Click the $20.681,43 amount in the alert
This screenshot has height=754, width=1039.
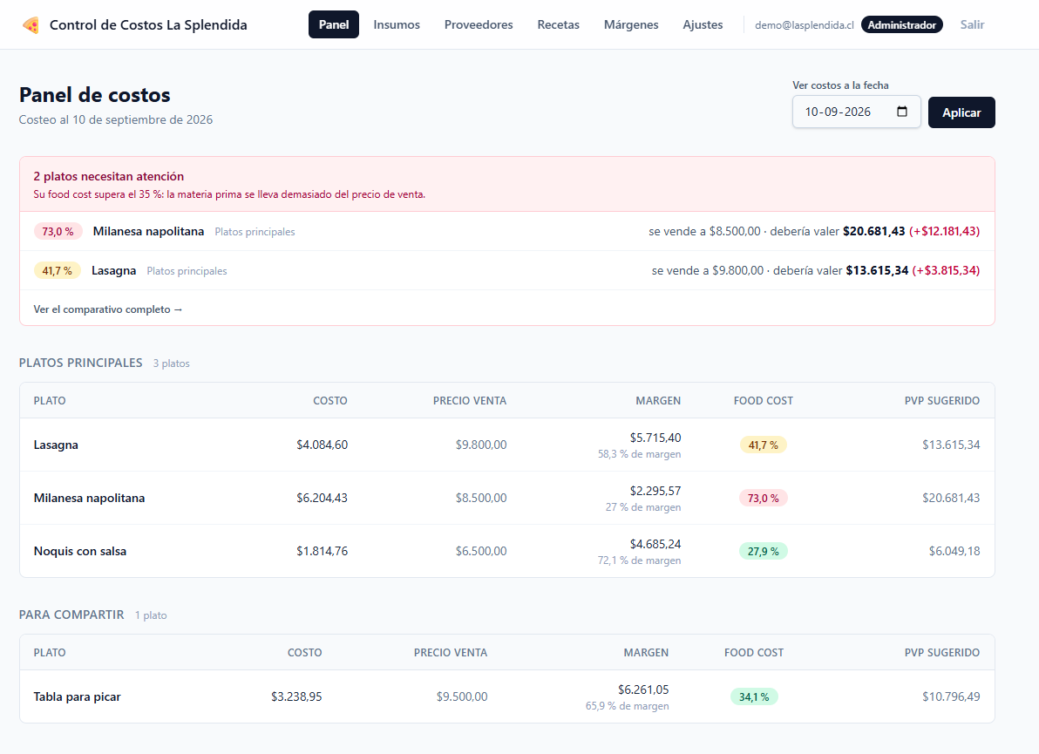pyautogui.click(x=874, y=231)
